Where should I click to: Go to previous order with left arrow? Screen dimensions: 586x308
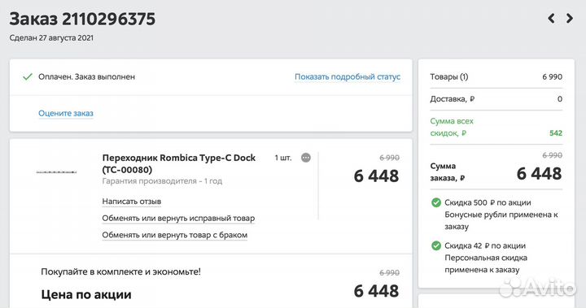551,18
